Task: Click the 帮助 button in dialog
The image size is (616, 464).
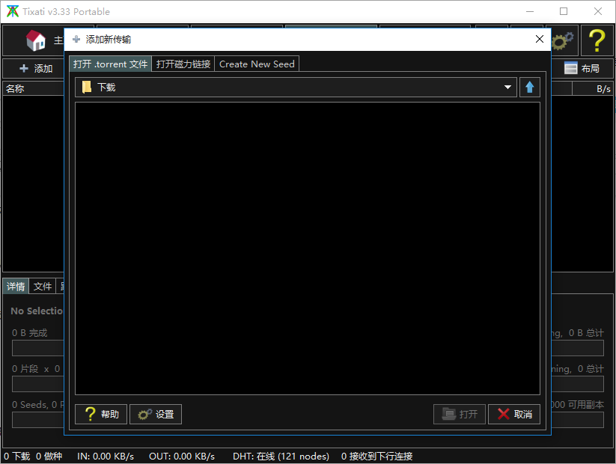Action: tap(101, 414)
